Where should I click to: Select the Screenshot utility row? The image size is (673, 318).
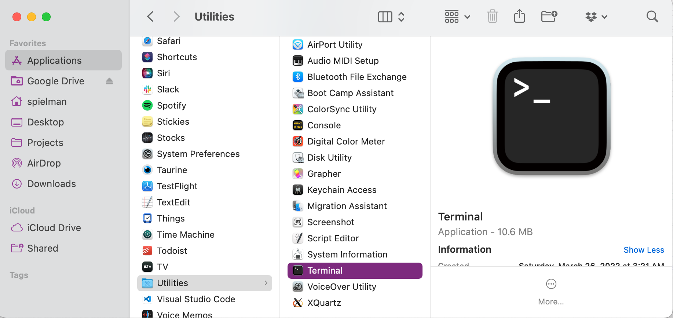coord(355,222)
